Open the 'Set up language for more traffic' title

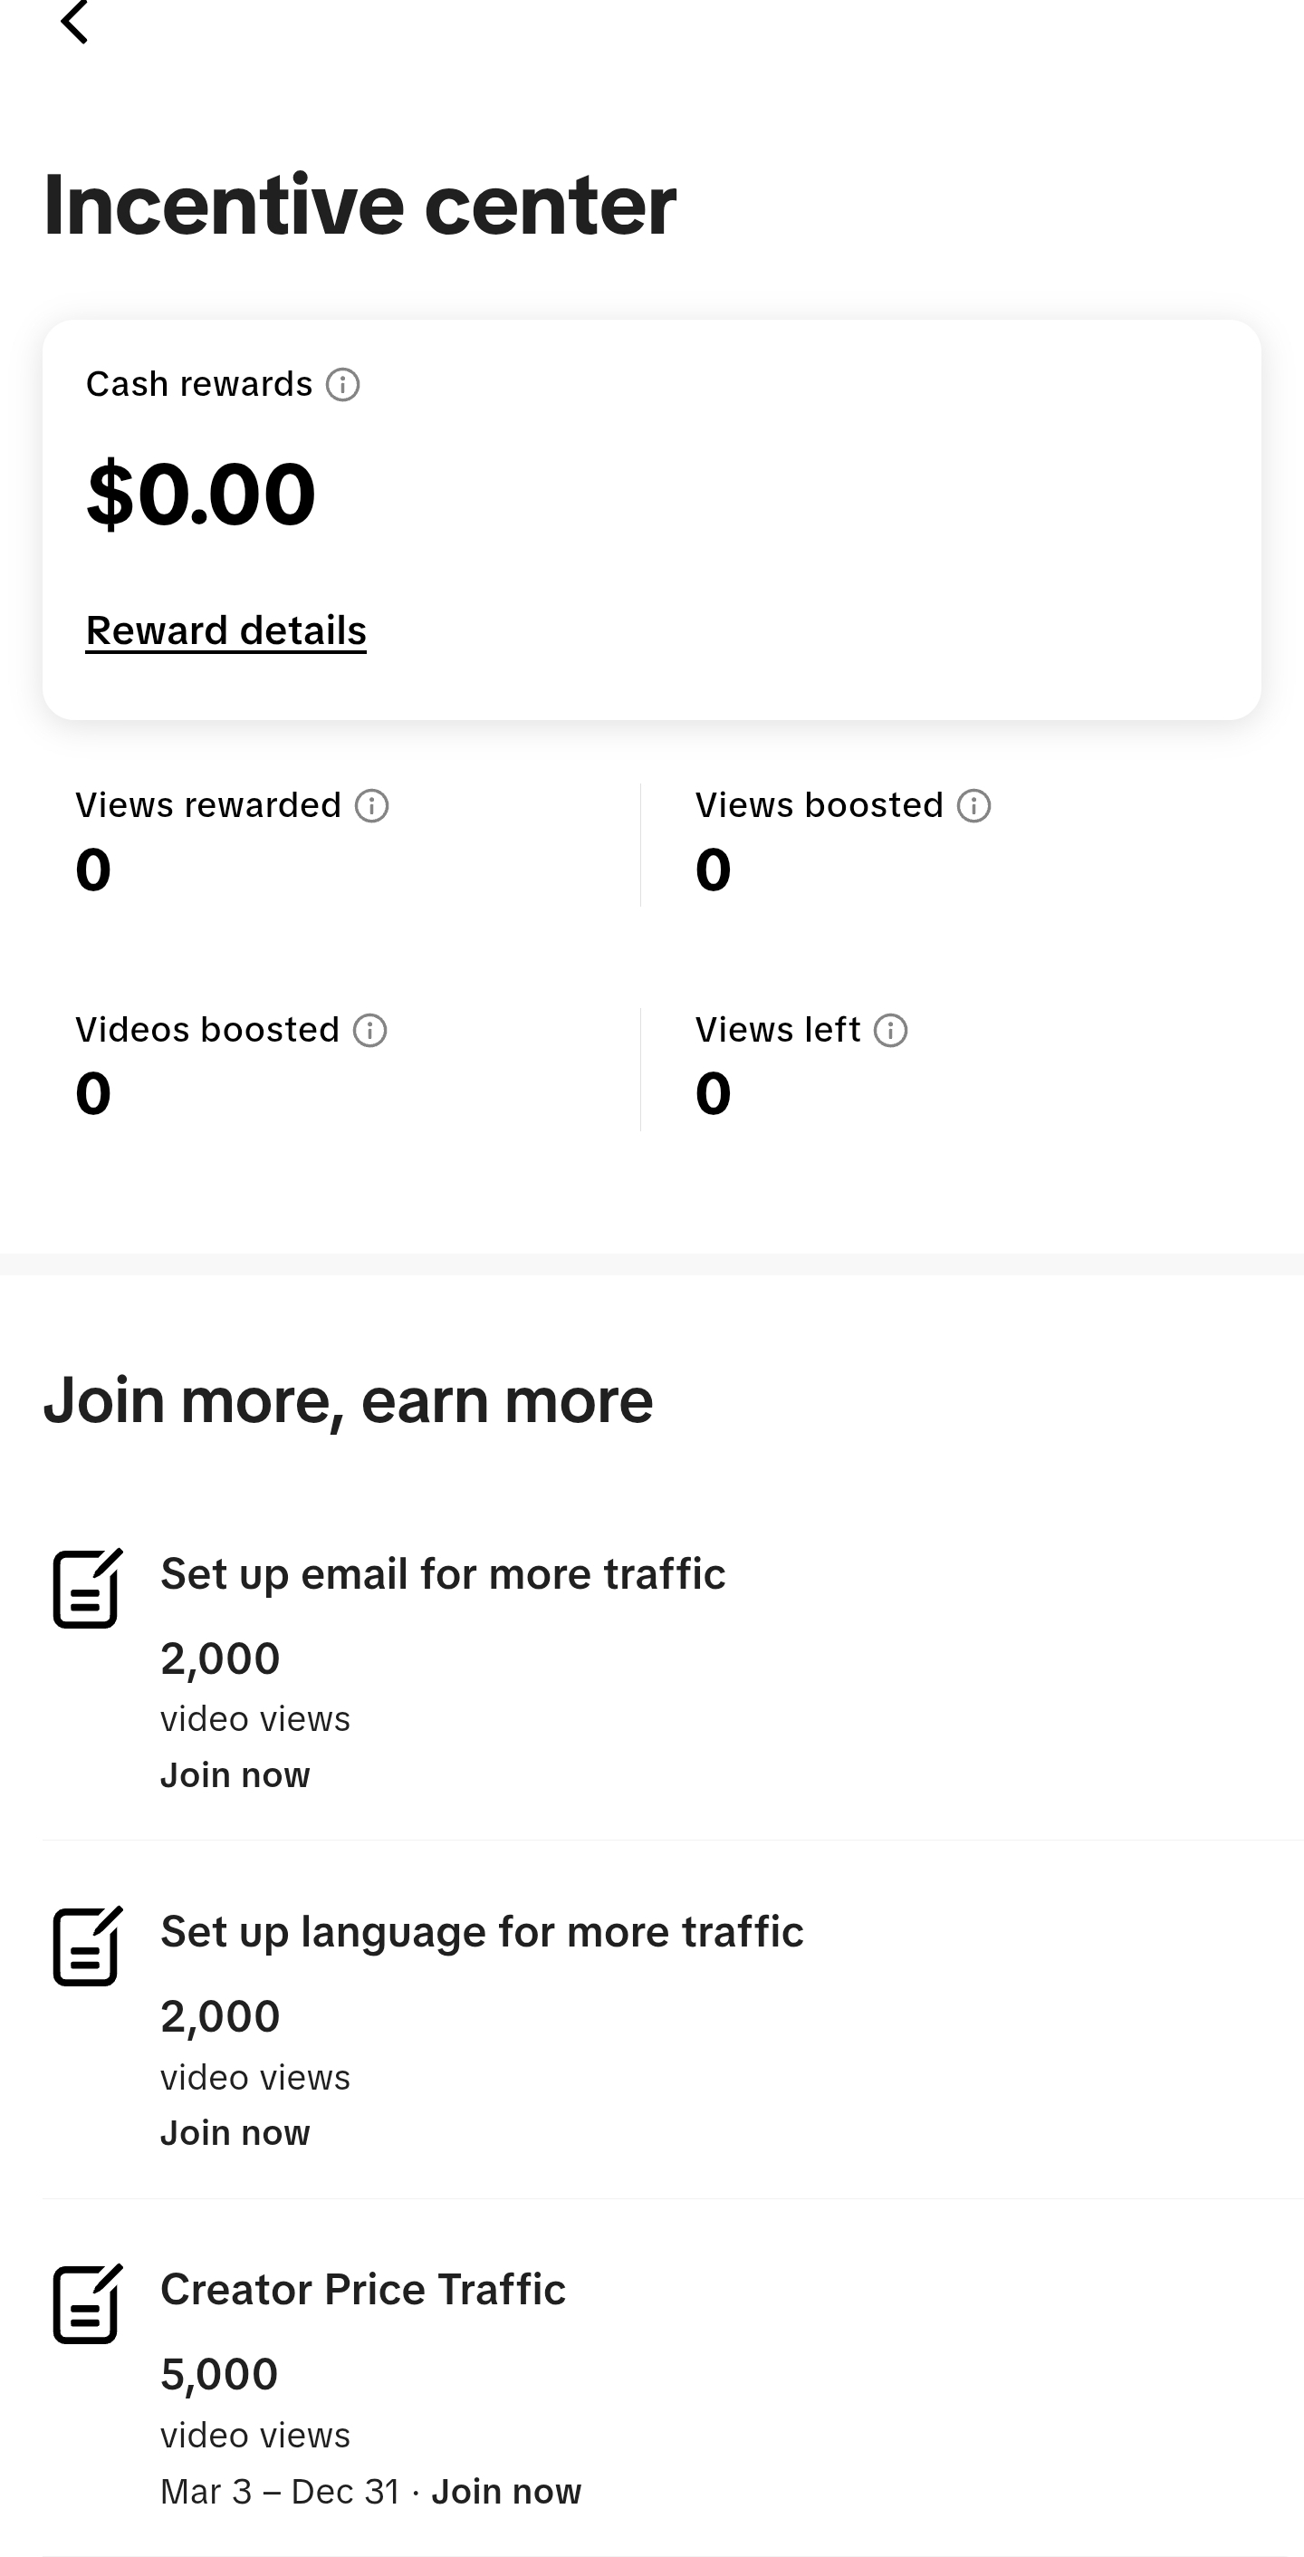[482, 1933]
